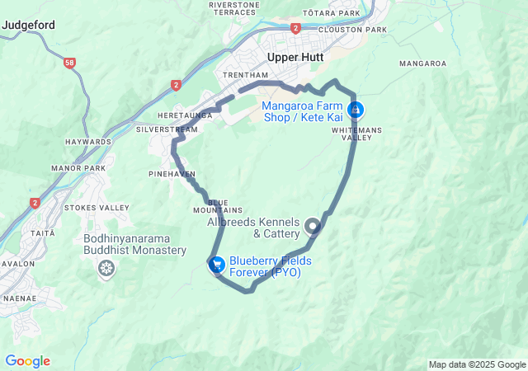This screenshot has height=371, width=528.
Task: Click the Blueberry Fields Forever shopping cart pin
Action: [x=217, y=265]
